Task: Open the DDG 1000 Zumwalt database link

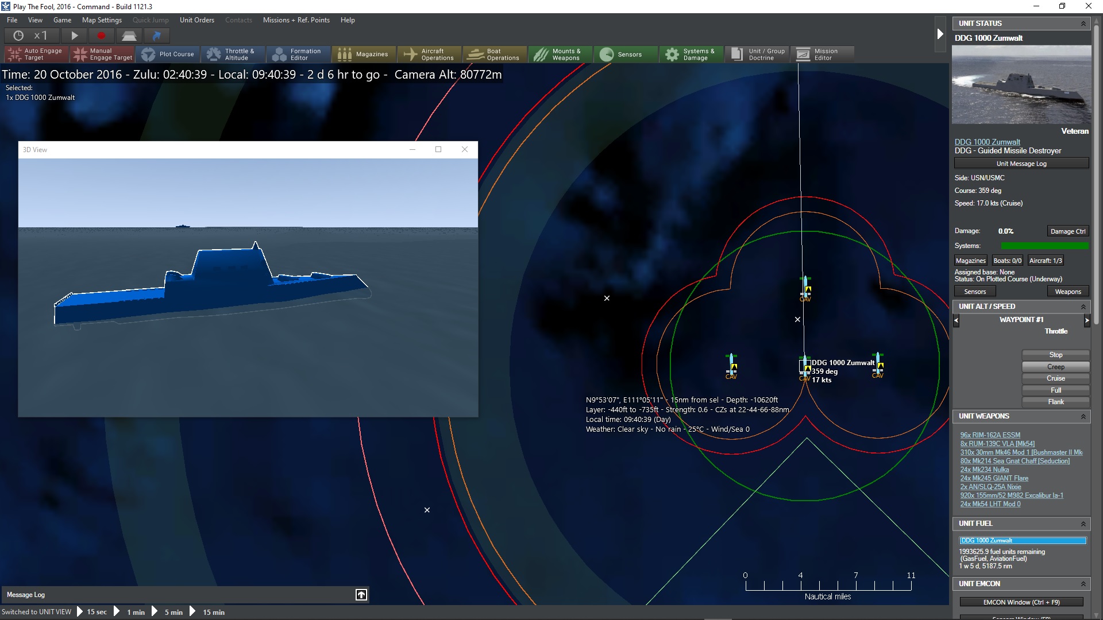Action: click(988, 142)
